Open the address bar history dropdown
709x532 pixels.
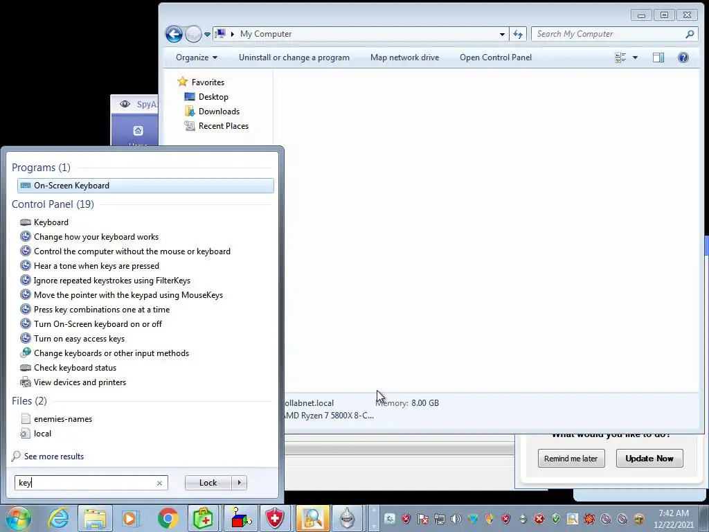[x=502, y=34]
